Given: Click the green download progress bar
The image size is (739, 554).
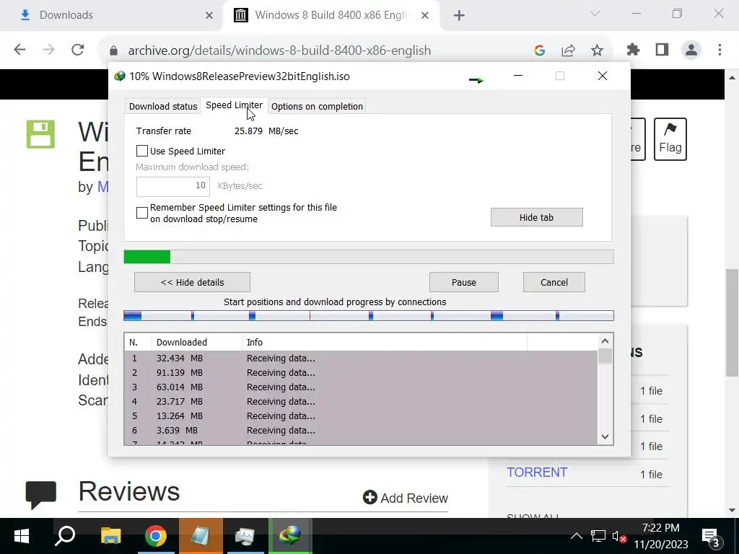Looking at the screenshot, I should pyautogui.click(x=369, y=257).
